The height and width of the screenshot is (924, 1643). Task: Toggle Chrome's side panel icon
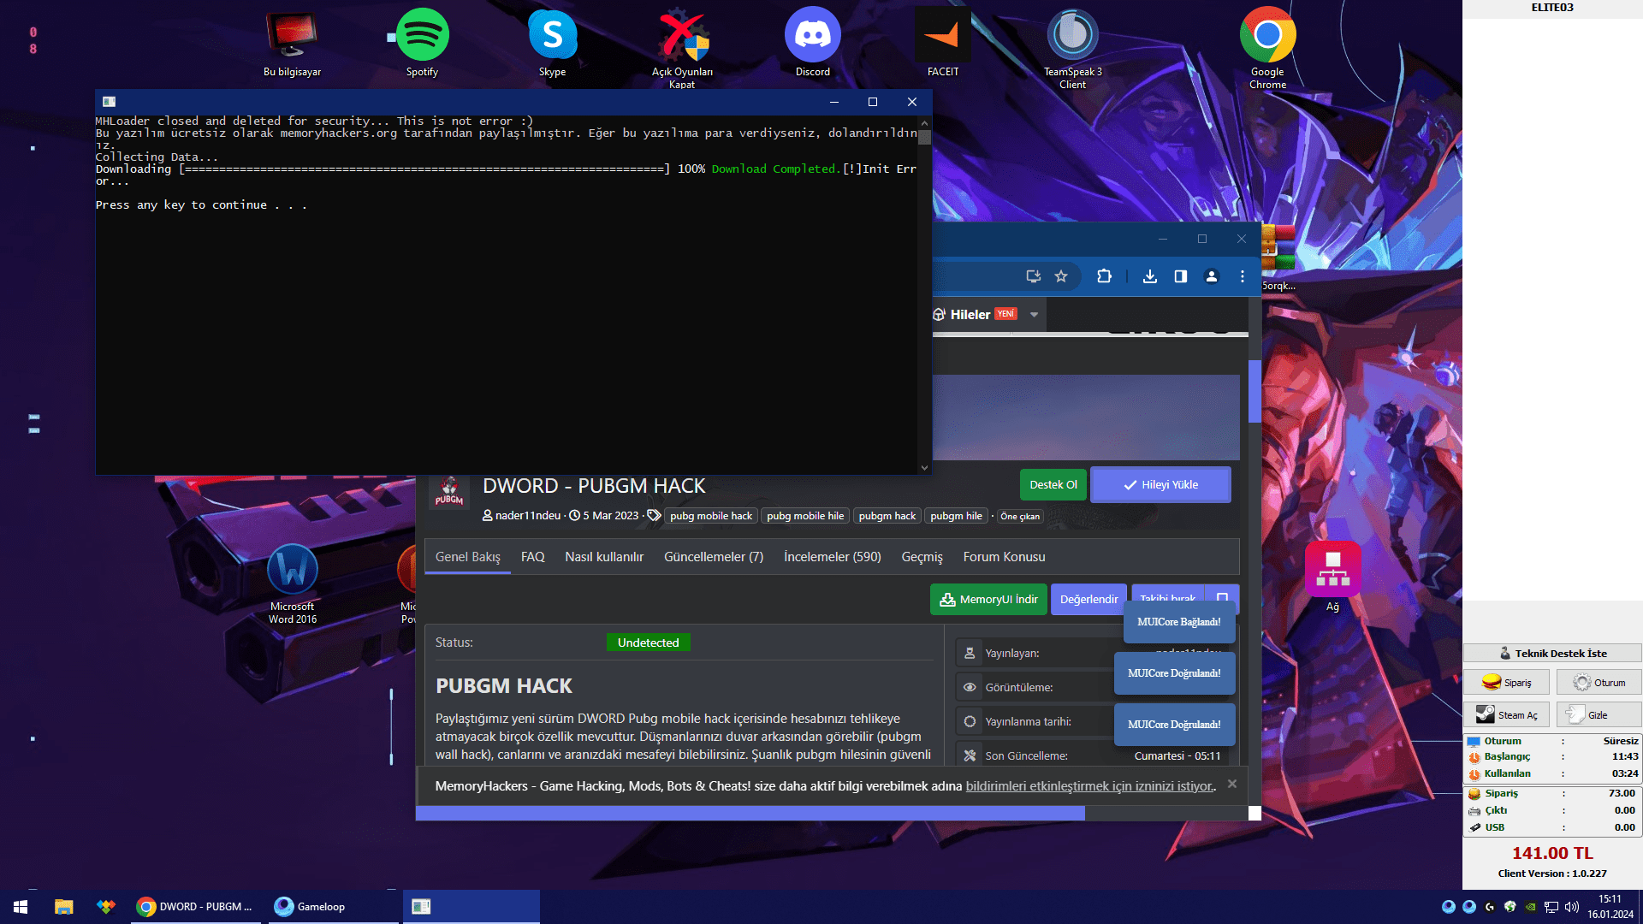click(x=1181, y=276)
